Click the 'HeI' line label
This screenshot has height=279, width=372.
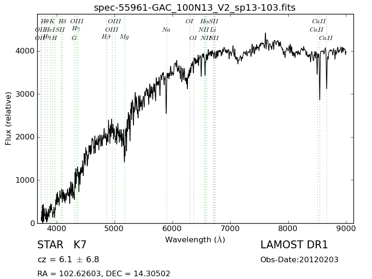[50, 30]
